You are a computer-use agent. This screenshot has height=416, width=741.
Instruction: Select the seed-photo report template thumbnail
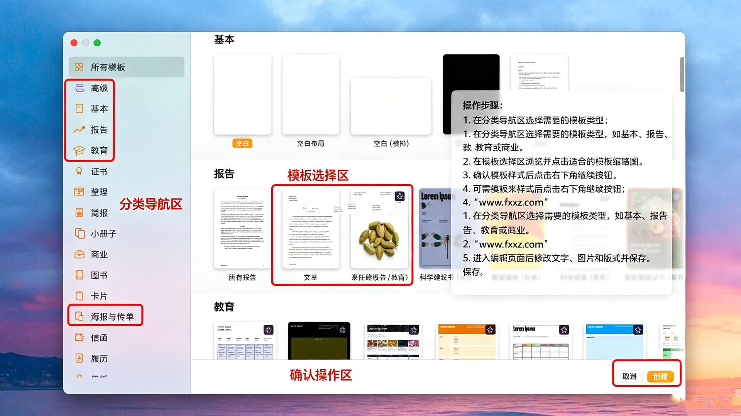coord(379,228)
